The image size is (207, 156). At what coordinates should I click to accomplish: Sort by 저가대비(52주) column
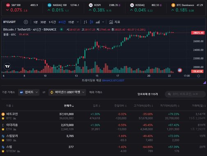[170, 106]
